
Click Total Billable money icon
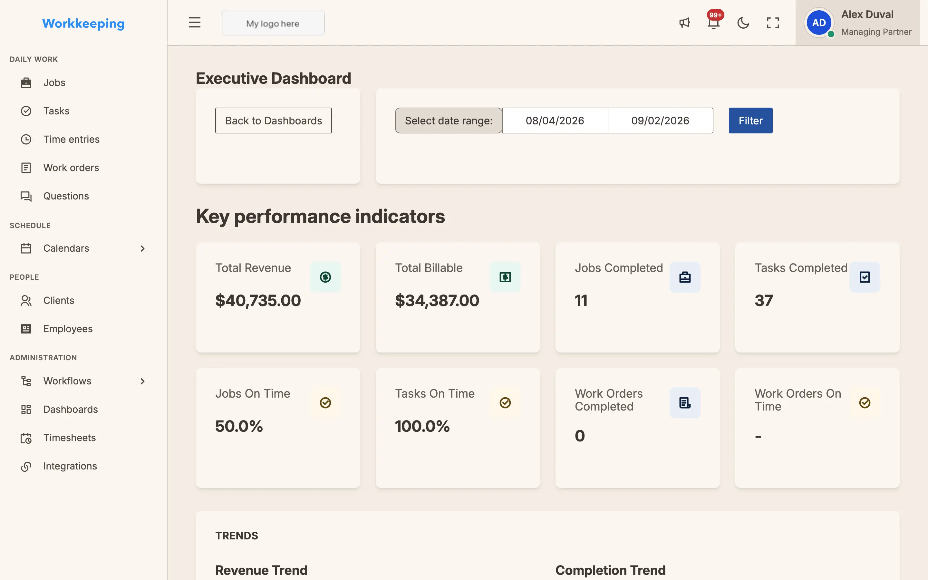(x=505, y=277)
